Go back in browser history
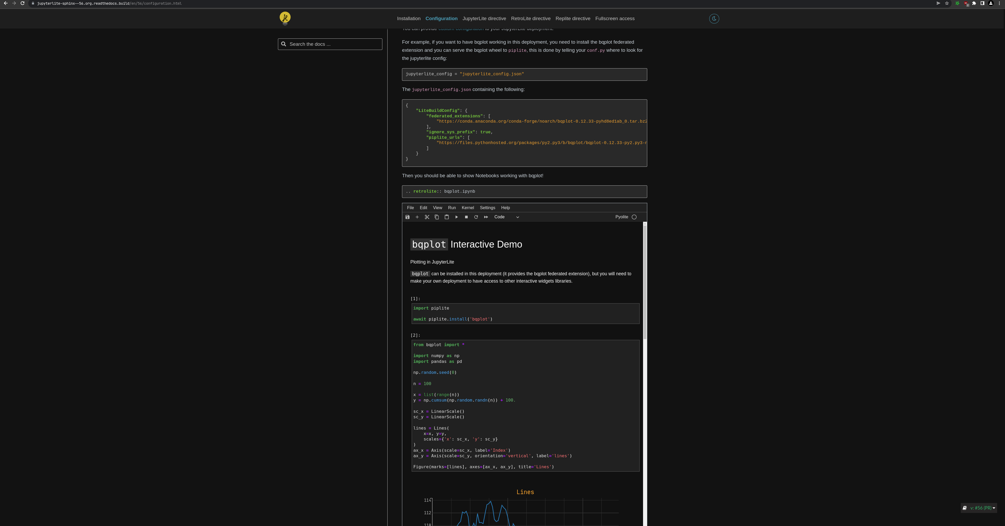 [x=5, y=3]
